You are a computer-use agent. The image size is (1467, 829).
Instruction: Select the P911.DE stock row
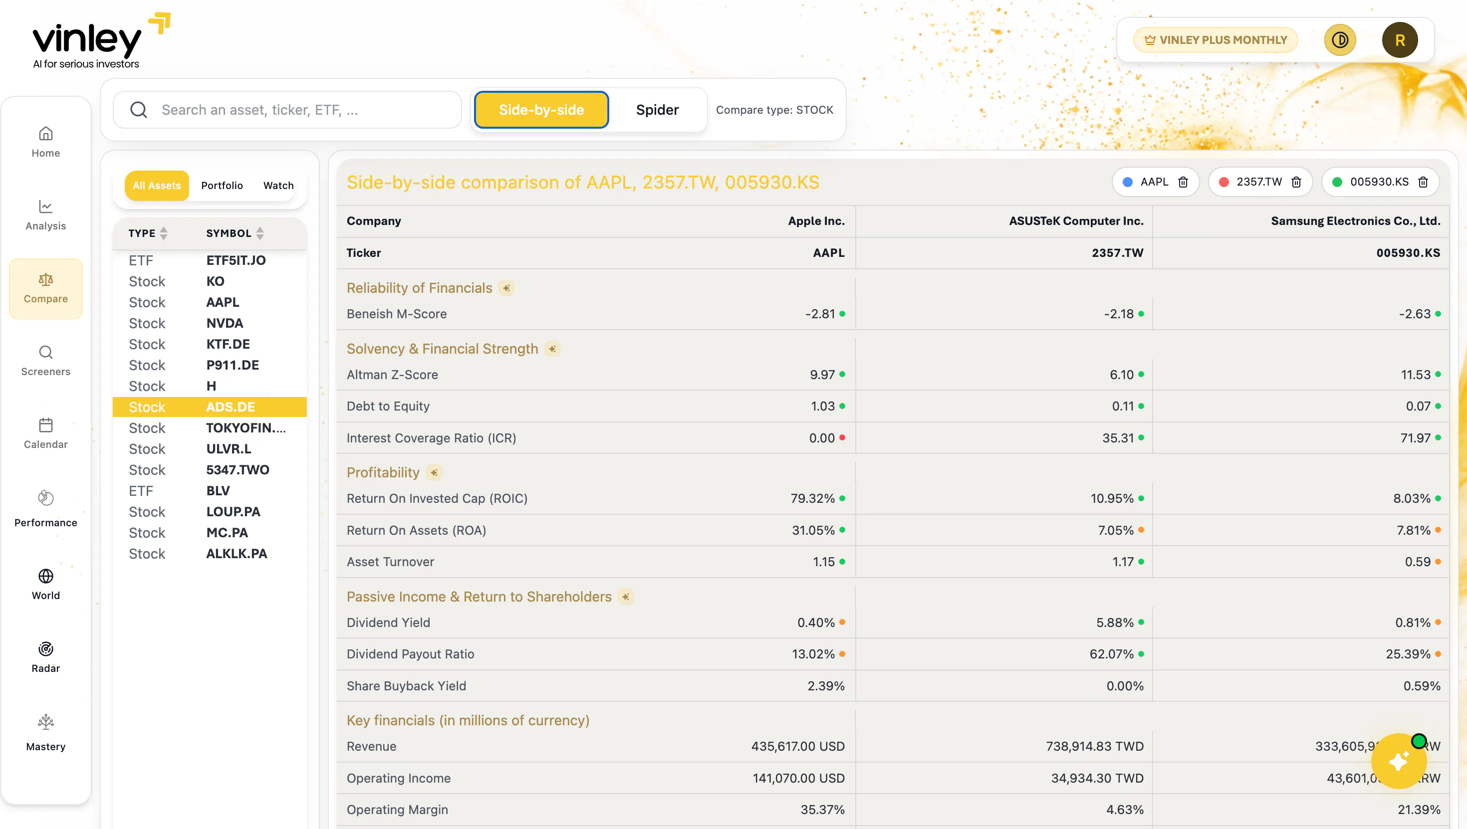tap(210, 366)
